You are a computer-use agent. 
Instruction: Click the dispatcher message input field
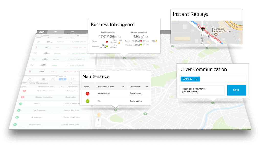point(202,90)
